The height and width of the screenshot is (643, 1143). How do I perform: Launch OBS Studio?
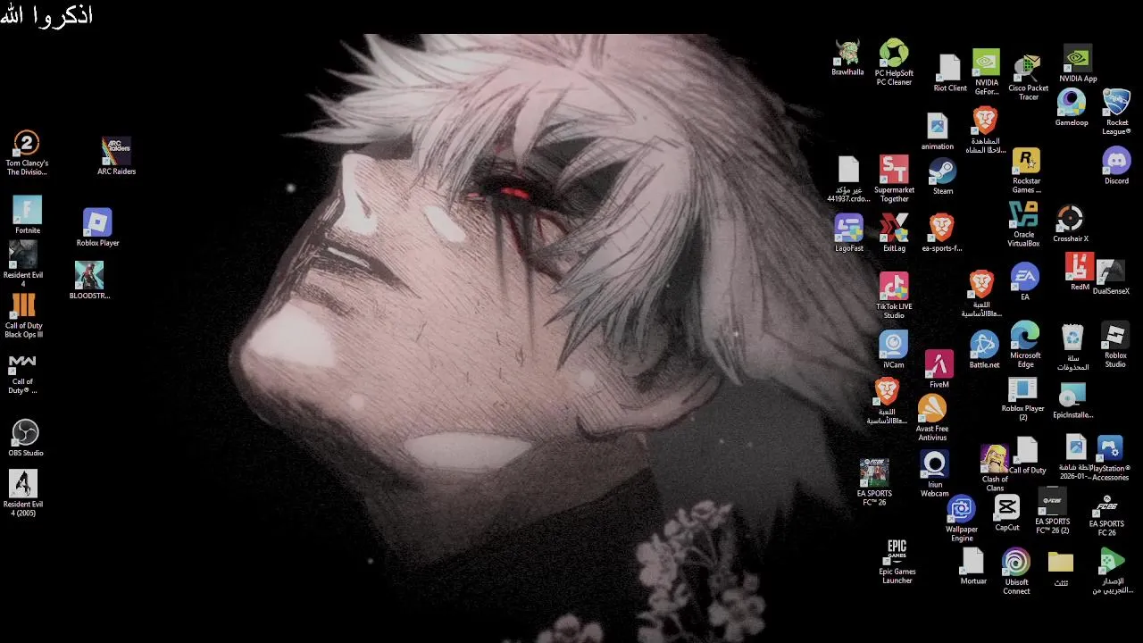(26, 438)
